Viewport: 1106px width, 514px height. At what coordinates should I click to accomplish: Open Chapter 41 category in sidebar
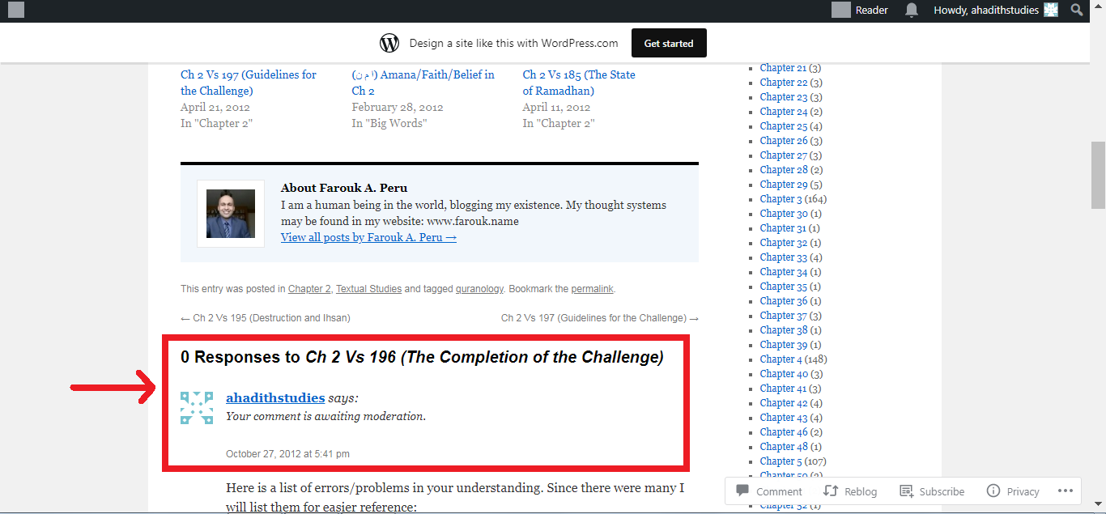(783, 389)
